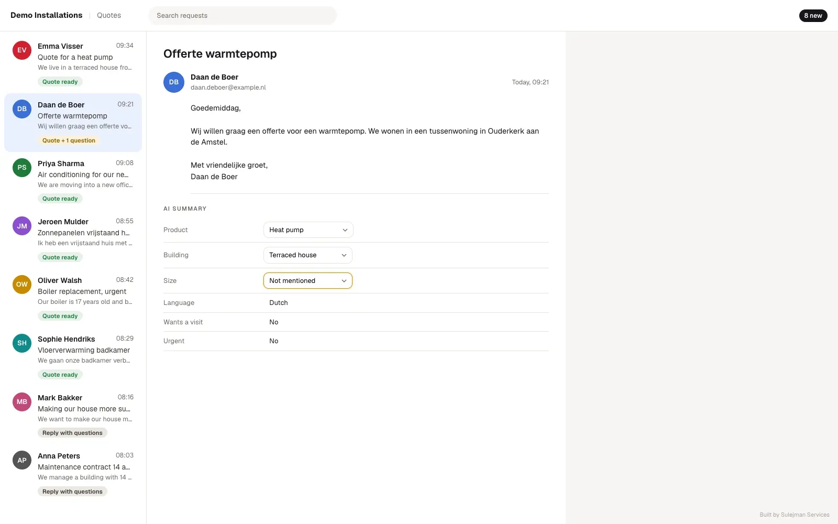Viewport: 838px width, 524px height.
Task: Open Mark Bakker's request about his house
Action: (73, 415)
